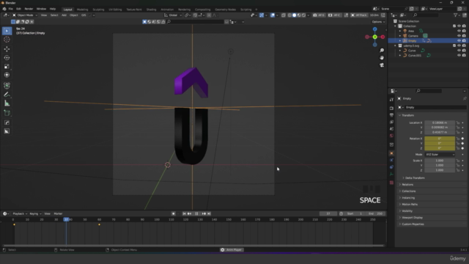Select the Add Cube tool

click(7, 113)
